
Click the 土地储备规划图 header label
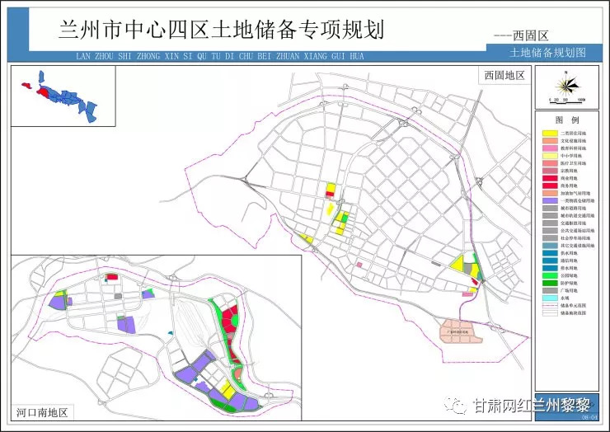pos(547,53)
